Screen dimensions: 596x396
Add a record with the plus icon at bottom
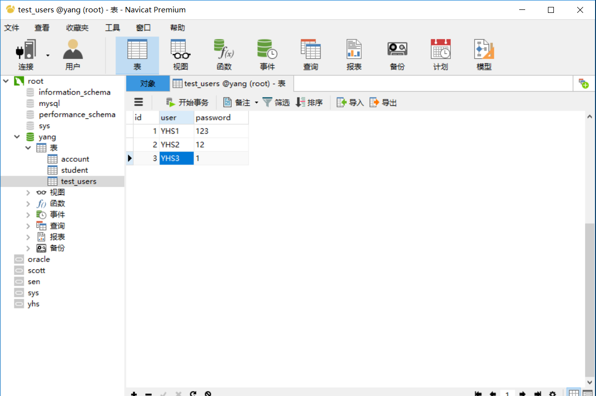[x=134, y=394]
